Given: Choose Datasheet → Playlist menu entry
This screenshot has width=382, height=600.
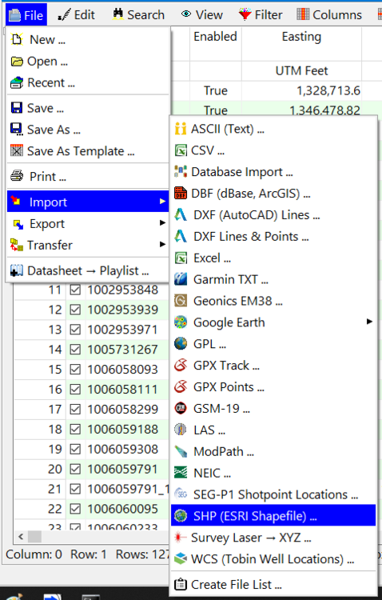Looking at the screenshot, I should tap(88, 271).
